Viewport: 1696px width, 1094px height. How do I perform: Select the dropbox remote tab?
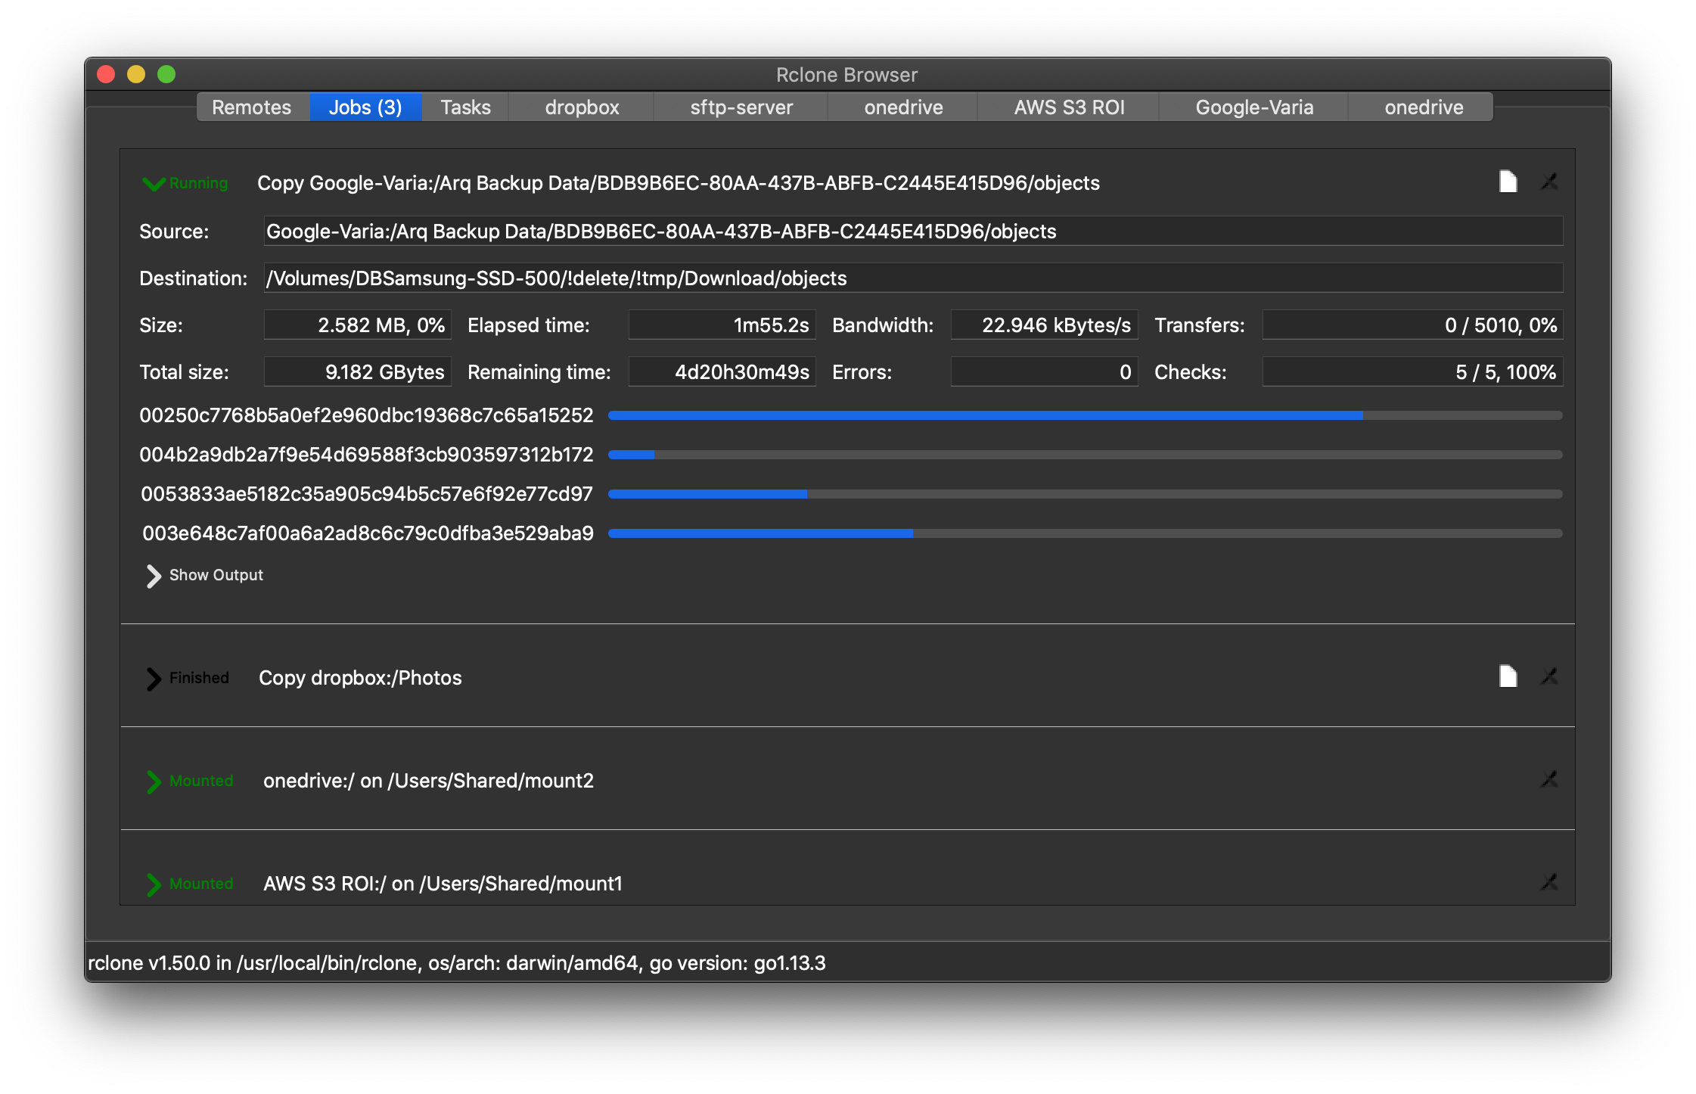pos(581,107)
